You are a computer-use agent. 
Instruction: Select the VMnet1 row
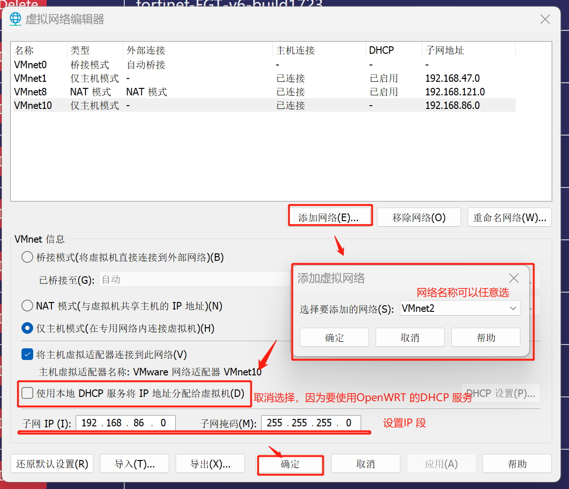[x=264, y=78]
